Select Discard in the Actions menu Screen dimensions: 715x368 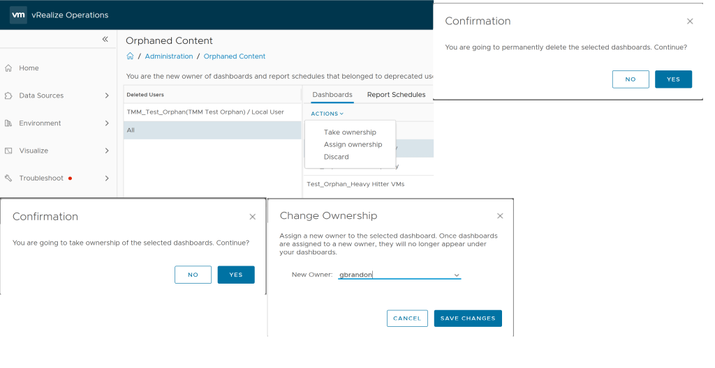point(337,157)
